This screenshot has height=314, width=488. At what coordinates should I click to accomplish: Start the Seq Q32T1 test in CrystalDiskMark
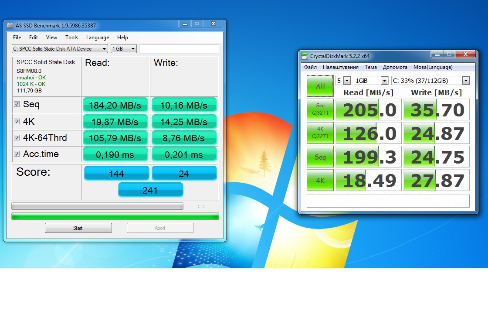320,109
